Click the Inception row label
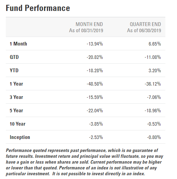This screenshot has height=179, width=177. click(x=20, y=137)
